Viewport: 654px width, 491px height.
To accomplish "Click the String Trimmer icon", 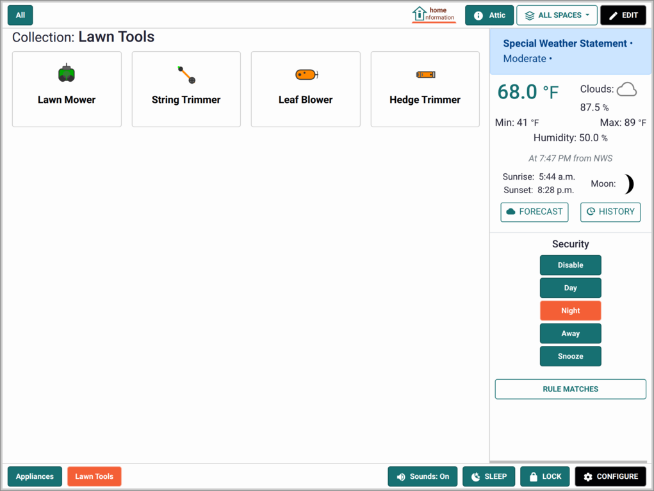I will pos(186,75).
